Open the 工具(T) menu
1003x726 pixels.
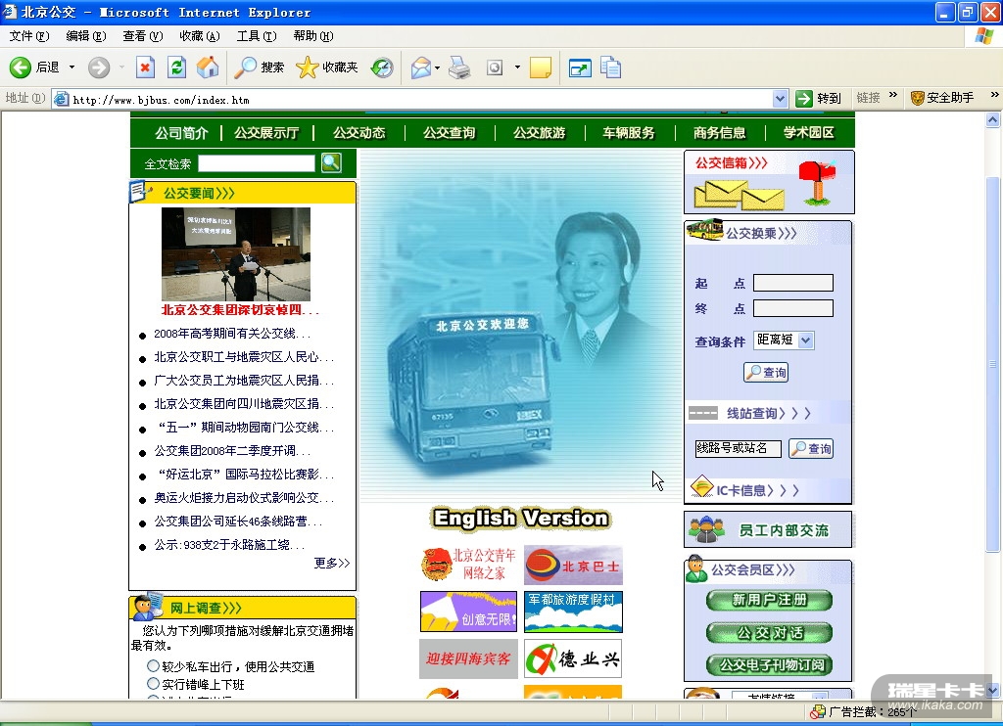pyautogui.click(x=257, y=36)
